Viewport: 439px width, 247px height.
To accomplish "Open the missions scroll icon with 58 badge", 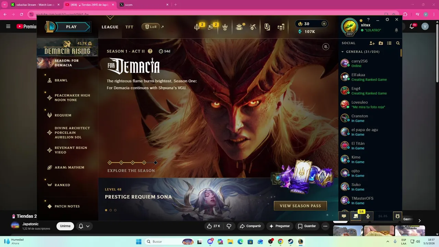I will click(x=356, y=216).
